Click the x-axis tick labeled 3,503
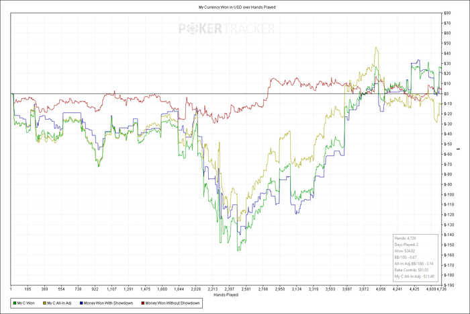The width and height of the screenshot is (470, 314). click(x=330, y=289)
